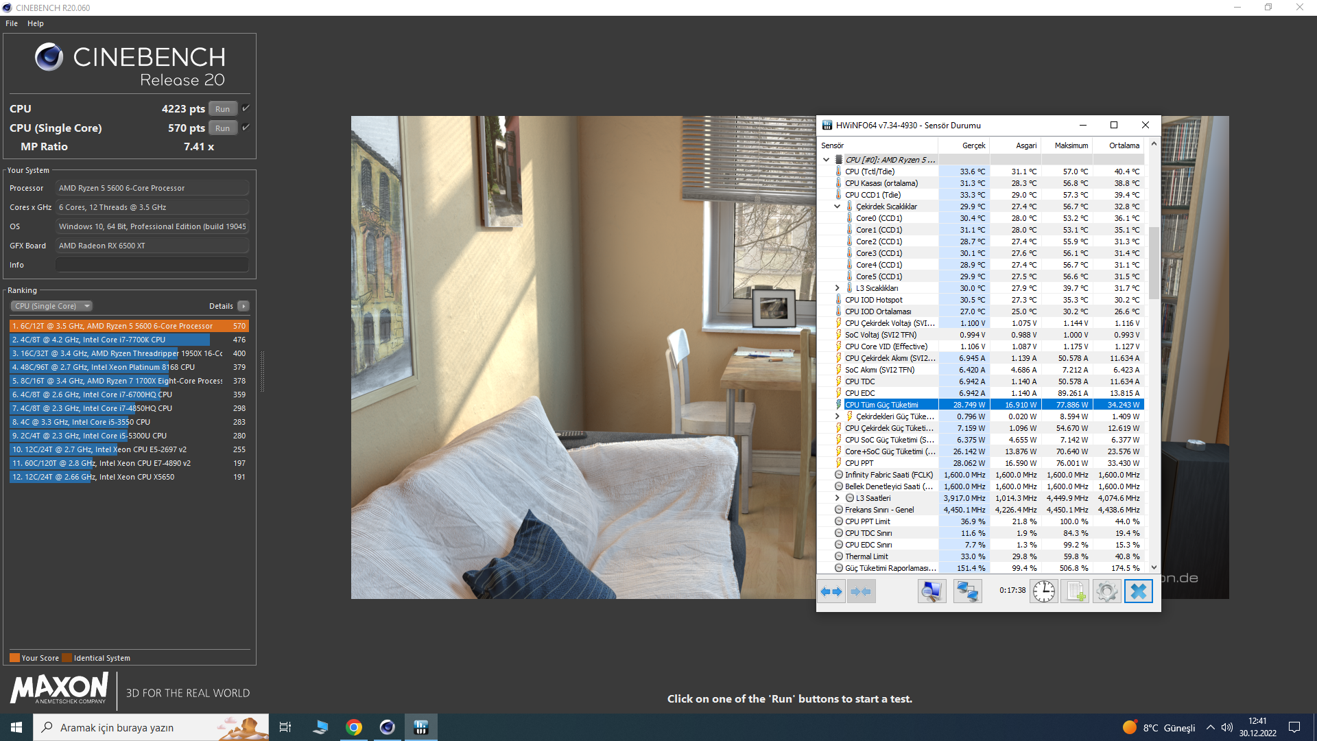1317x741 pixels.
Task: Toggle the CPU test checkbox
Action: click(x=246, y=108)
